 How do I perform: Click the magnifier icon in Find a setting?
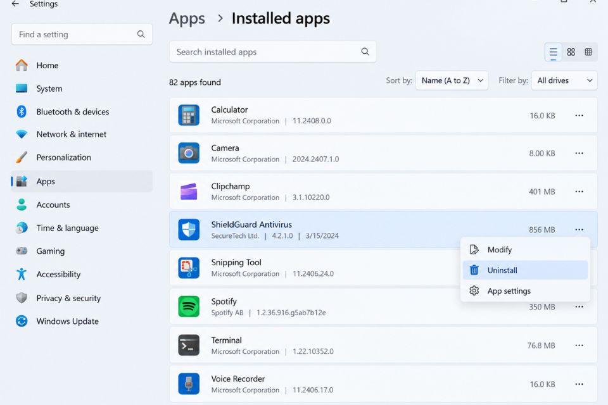point(141,34)
